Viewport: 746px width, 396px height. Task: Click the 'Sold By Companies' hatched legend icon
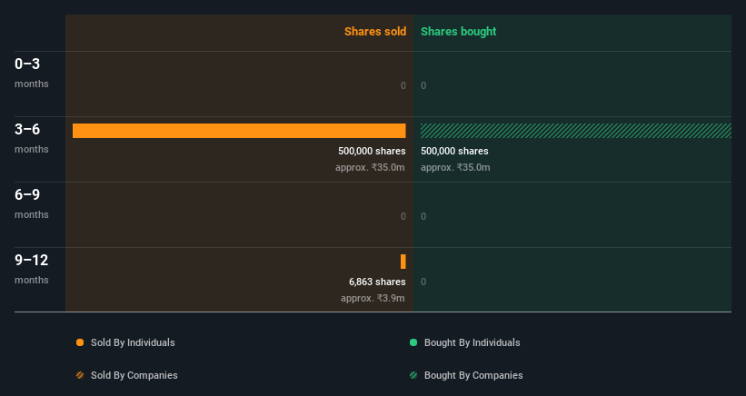click(x=80, y=375)
